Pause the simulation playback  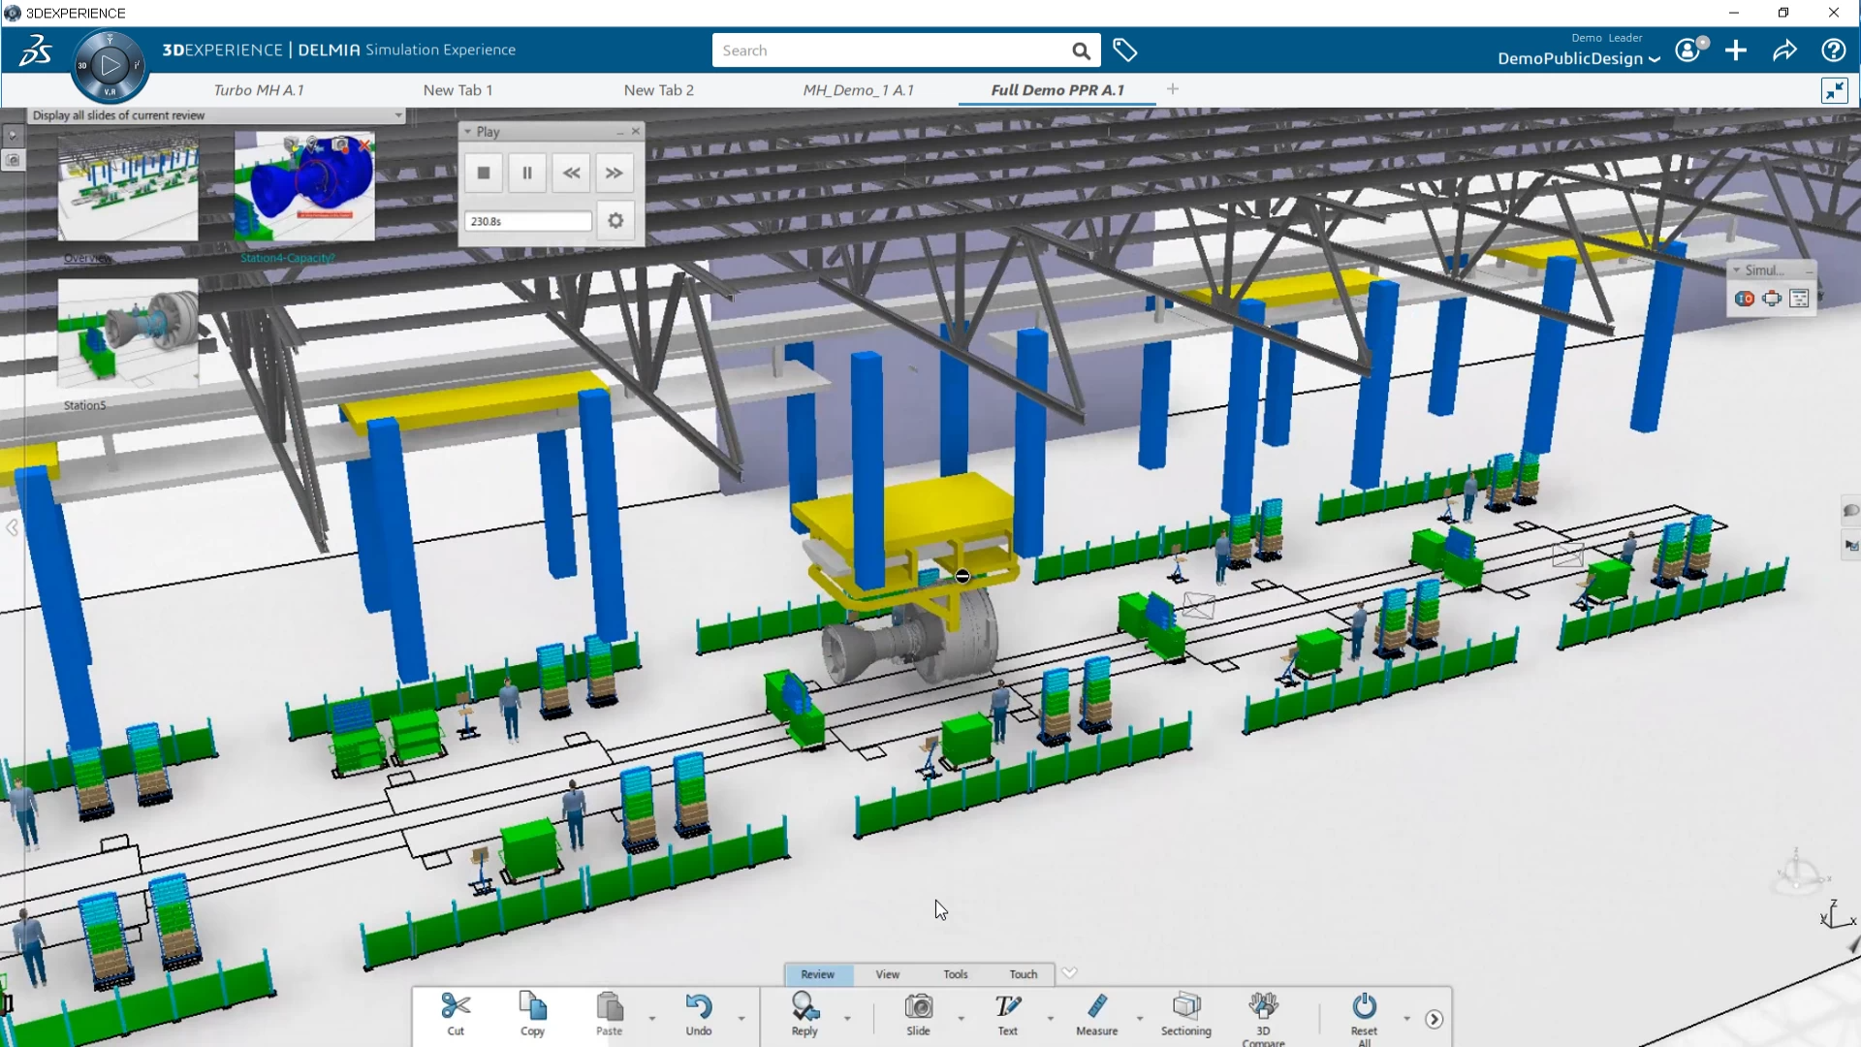(527, 173)
